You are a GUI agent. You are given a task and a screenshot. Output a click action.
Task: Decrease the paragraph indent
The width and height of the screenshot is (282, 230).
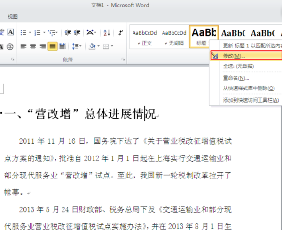(x=68, y=33)
